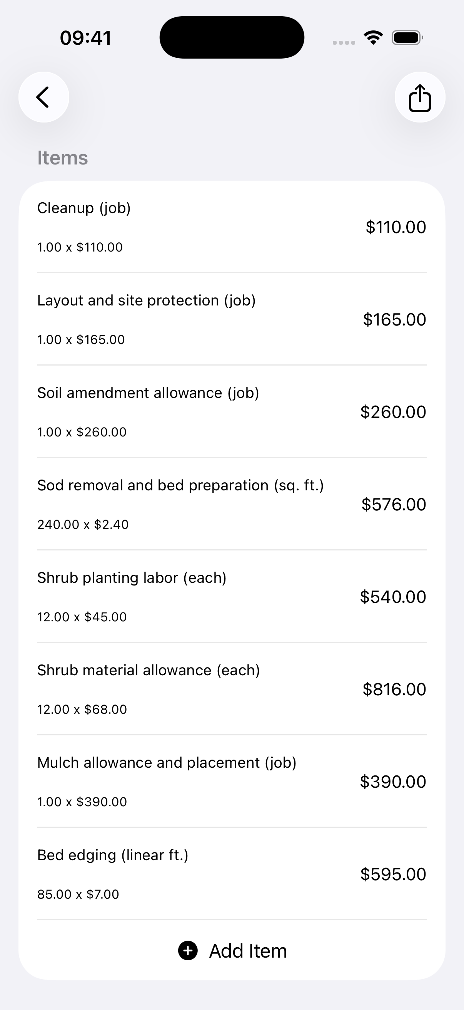Tap the 12.00 x $45.00 quantity detail

click(x=82, y=617)
